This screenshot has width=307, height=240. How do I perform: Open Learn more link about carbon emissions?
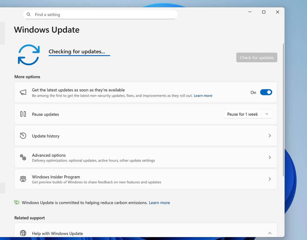coord(159,203)
